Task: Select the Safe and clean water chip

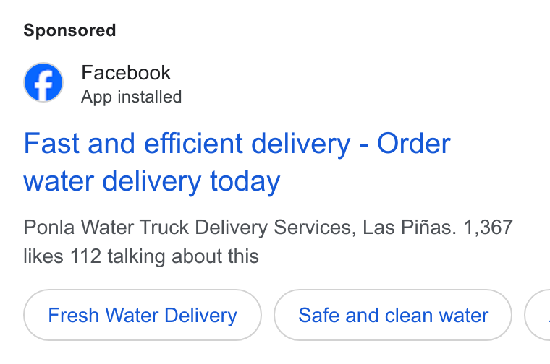Action: pyautogui.click(x=393, y=315)
